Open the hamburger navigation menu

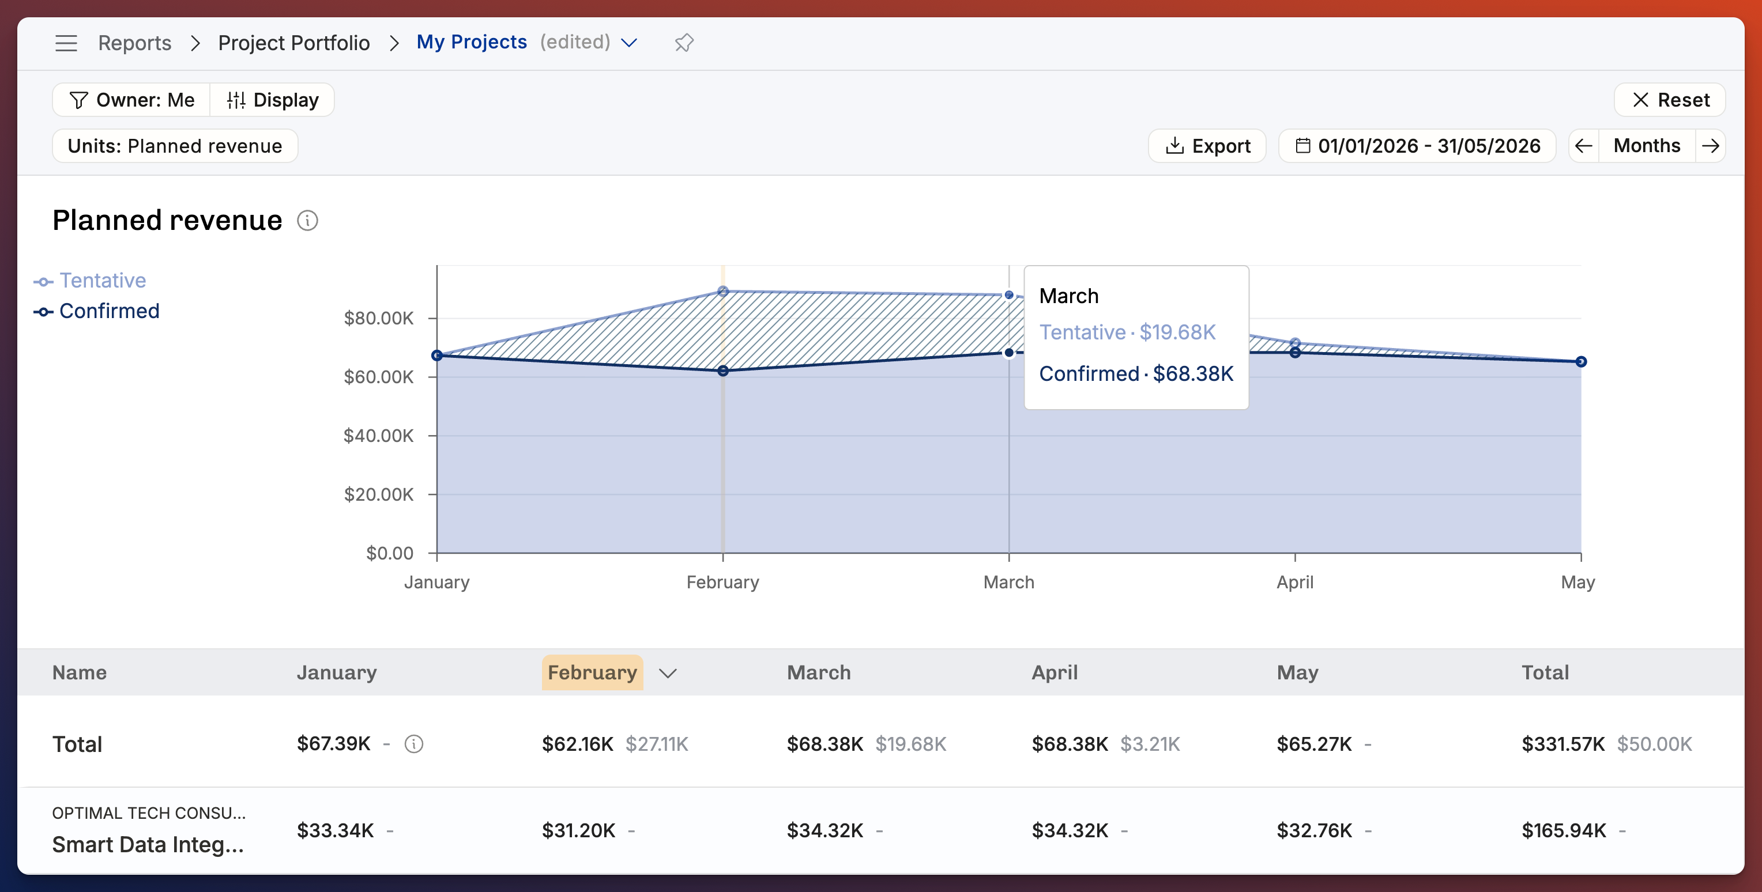point(66,43)
